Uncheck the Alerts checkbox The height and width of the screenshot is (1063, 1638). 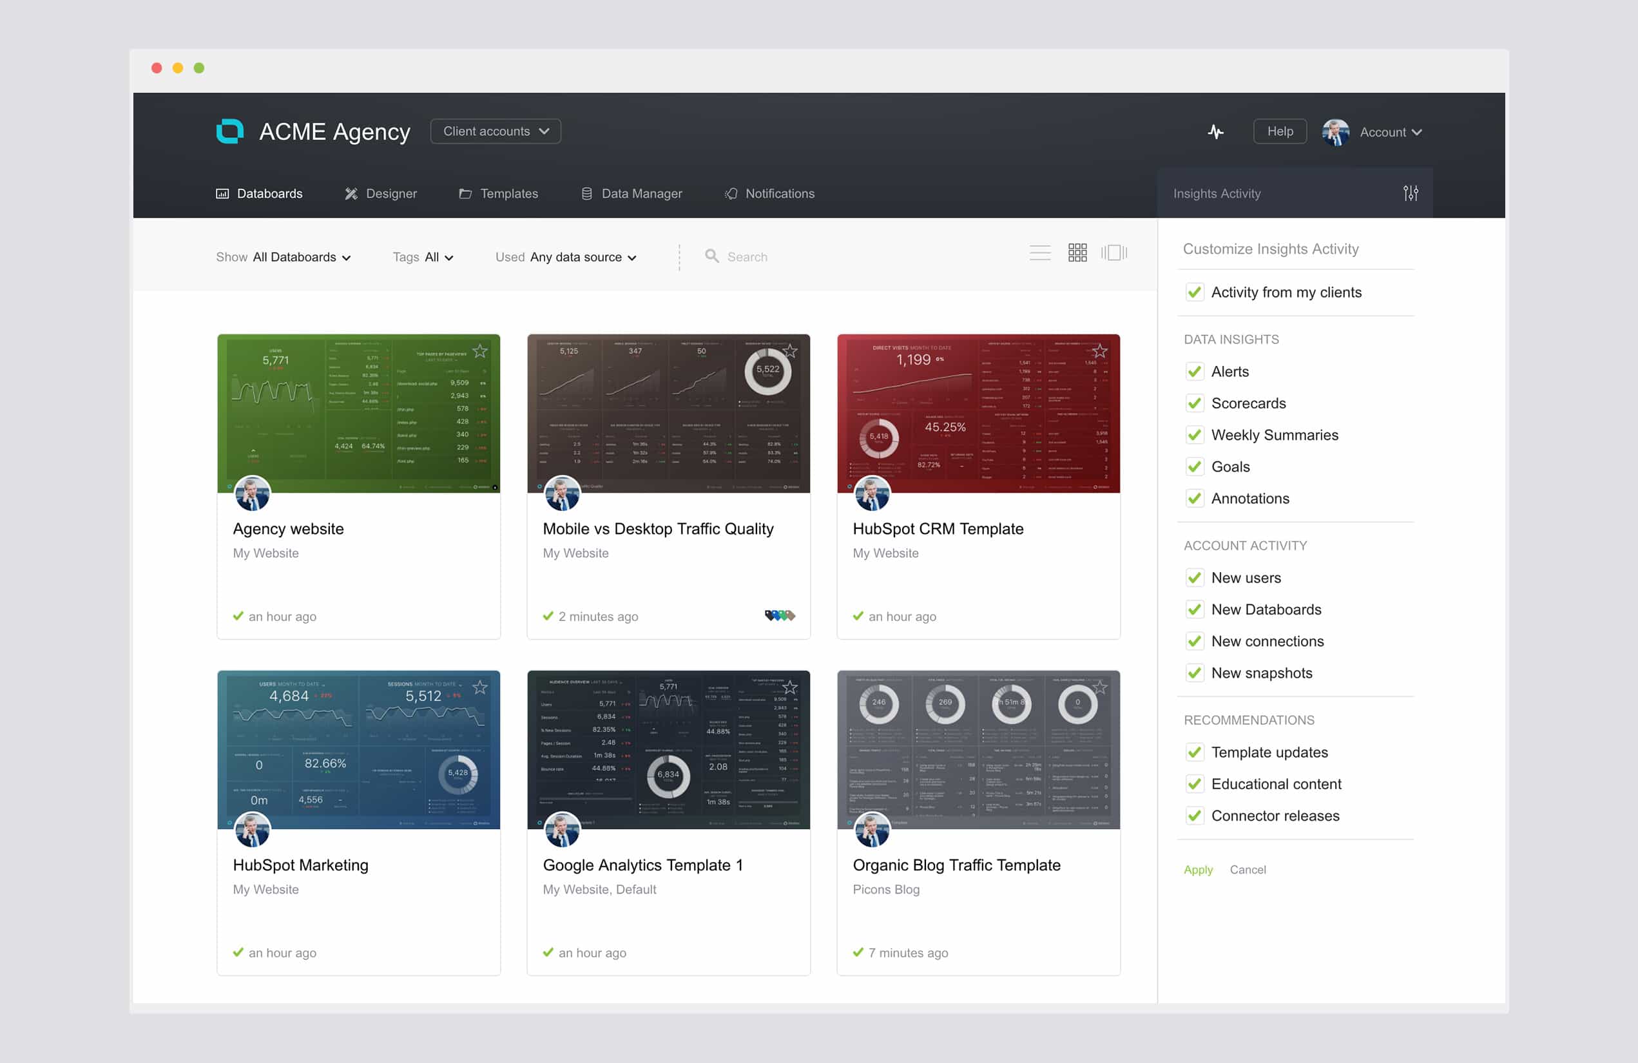(1195, 372)
